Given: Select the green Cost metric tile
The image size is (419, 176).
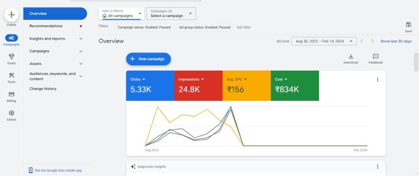Looking at the screenshot, I should pos(295,85).
